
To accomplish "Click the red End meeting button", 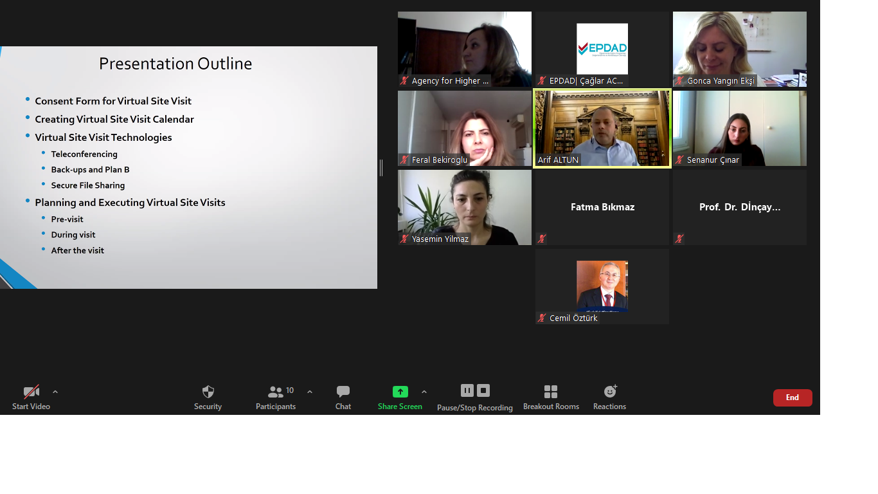I will (792, 398).
